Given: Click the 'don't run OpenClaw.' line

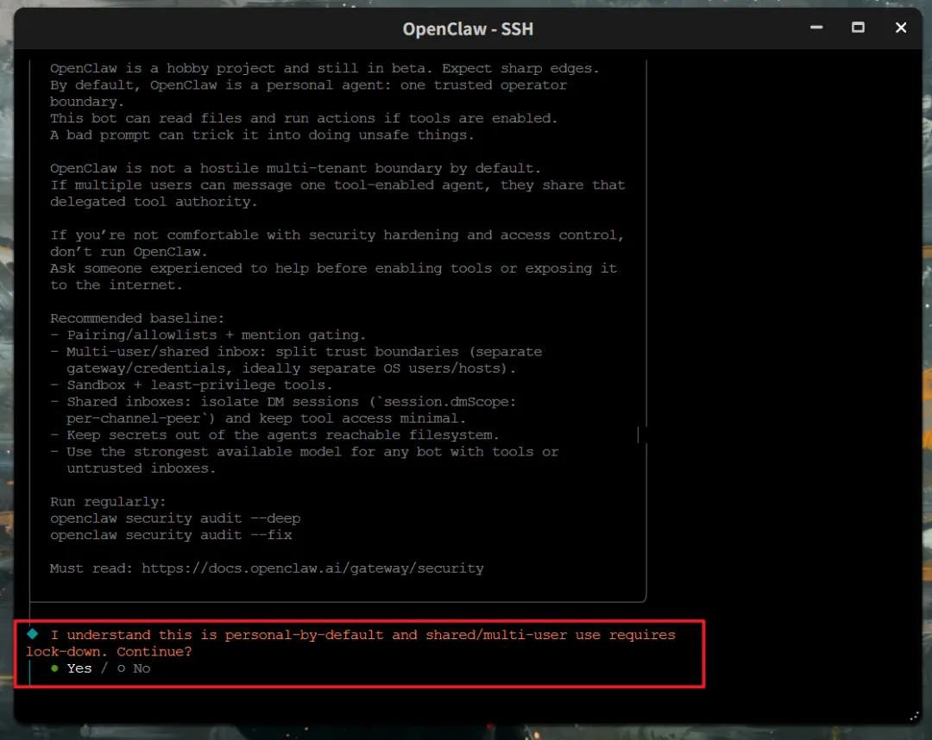Looking at the screenshot, I should pyautogui.click(x=129, y=252).
